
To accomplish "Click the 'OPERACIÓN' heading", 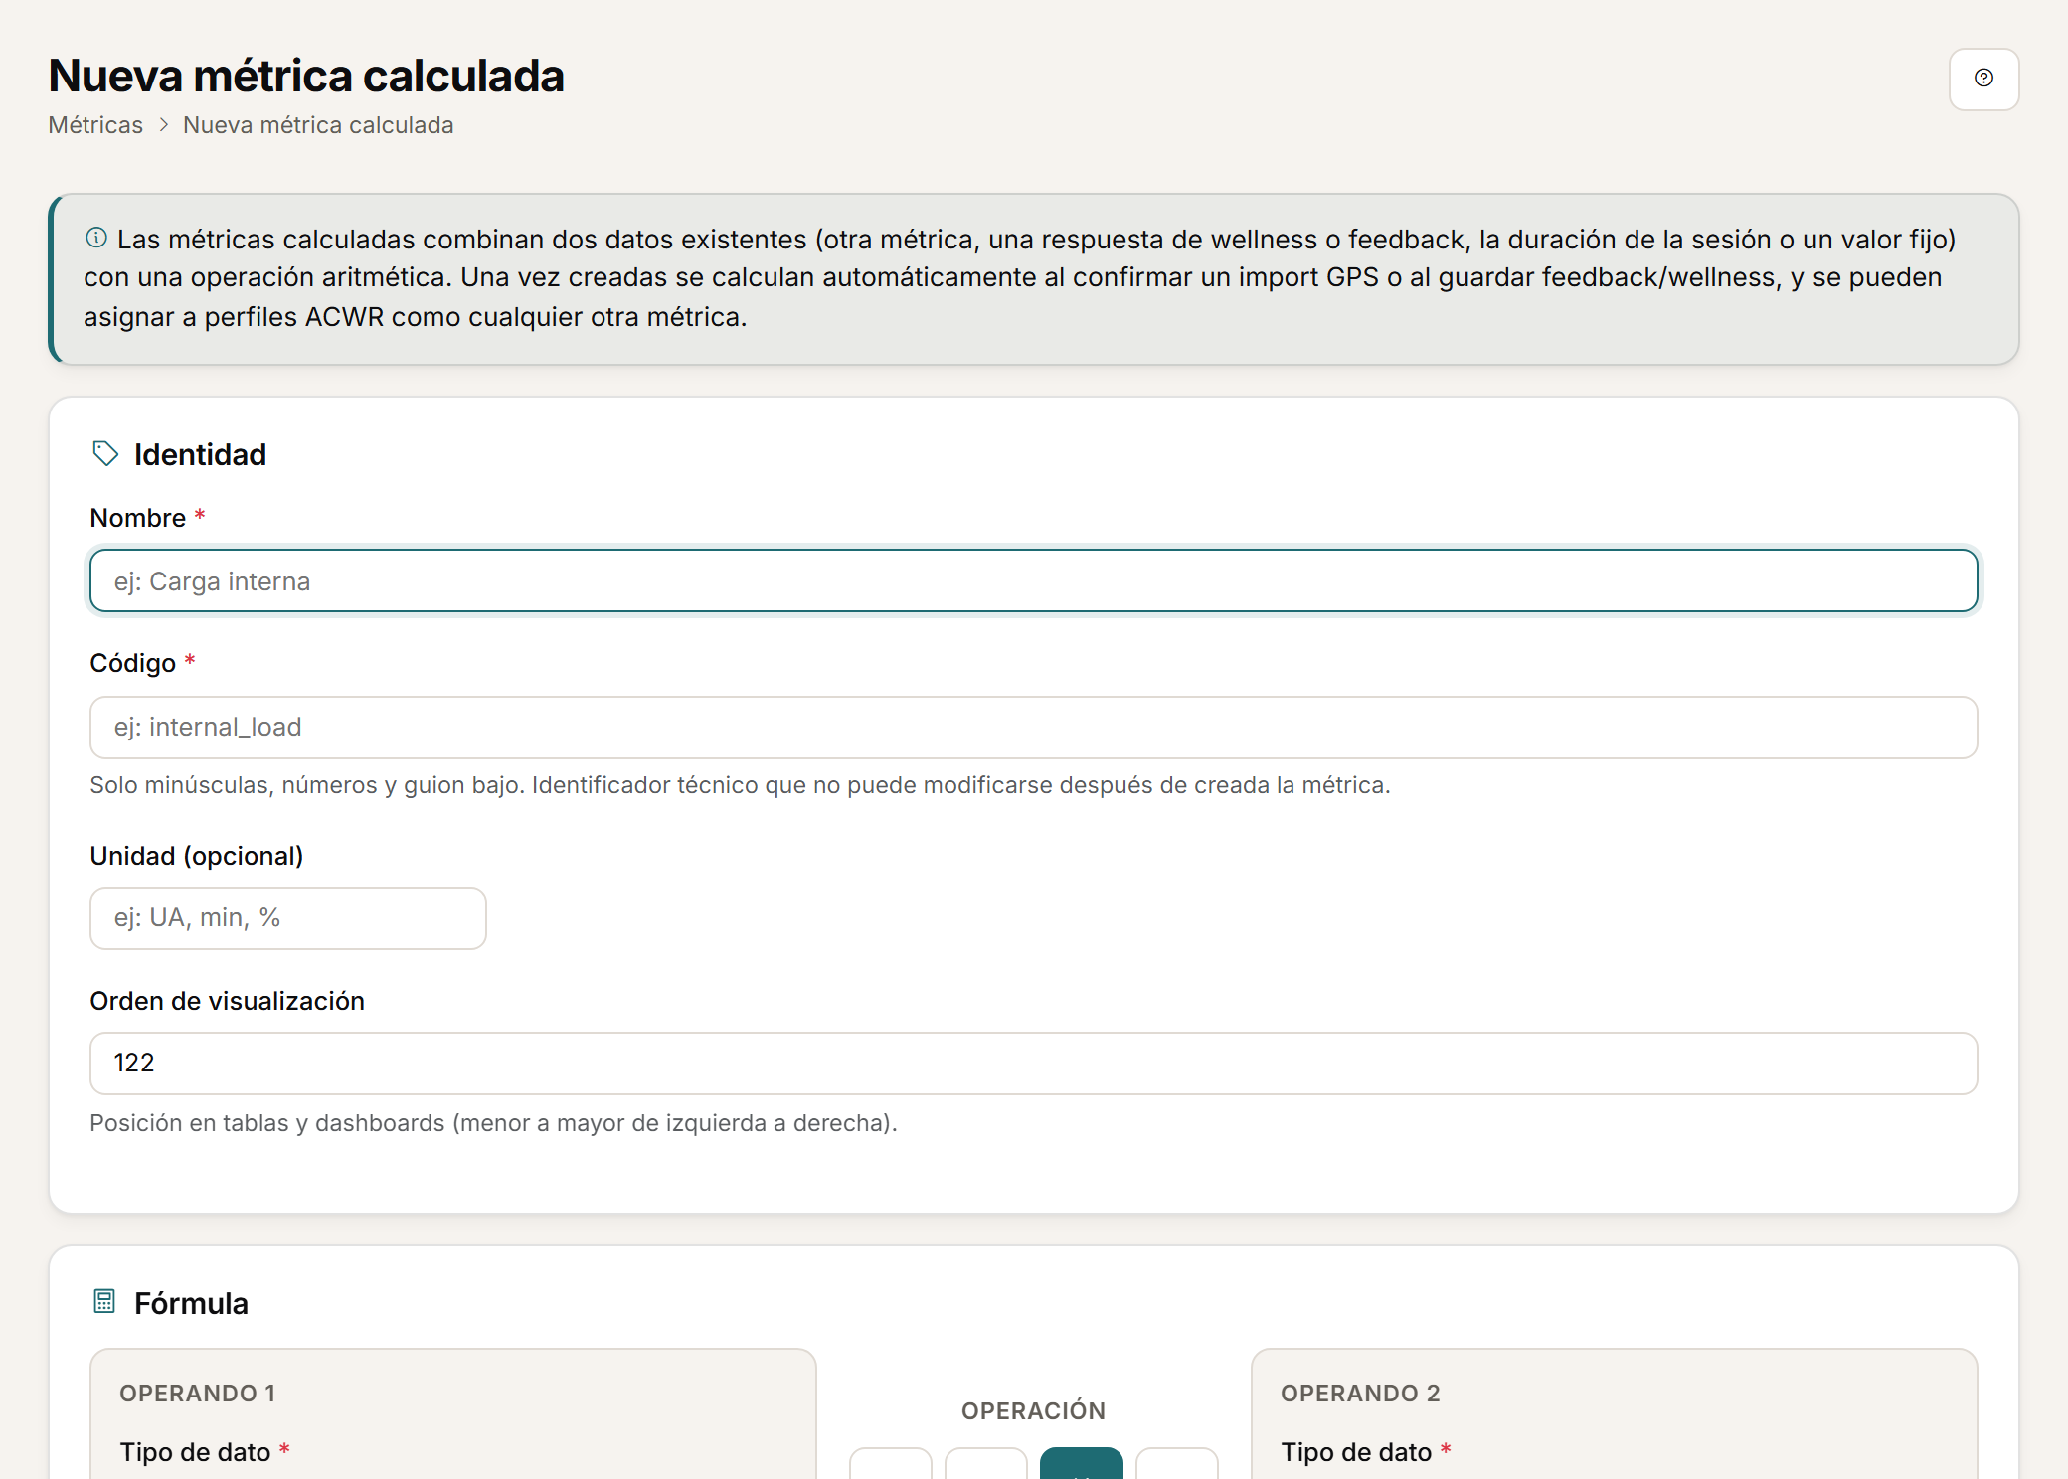I will click(1033, 1411).
